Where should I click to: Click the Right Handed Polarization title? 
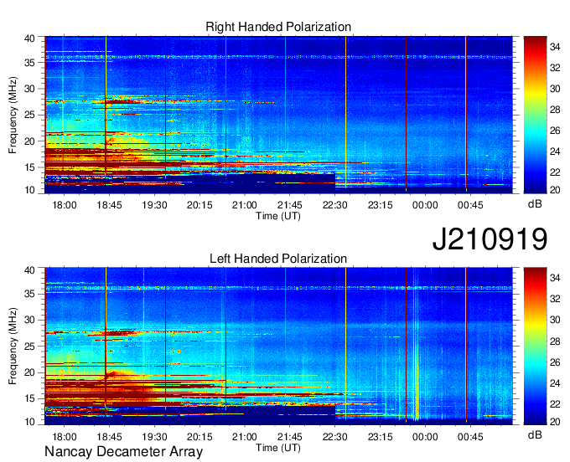click(x=278, y=27)
